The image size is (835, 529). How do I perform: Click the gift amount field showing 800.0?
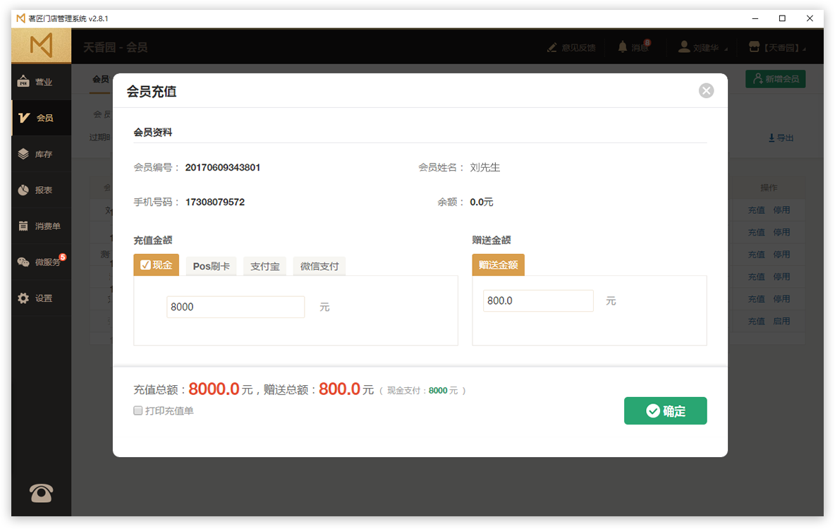[x=537, y=300]
